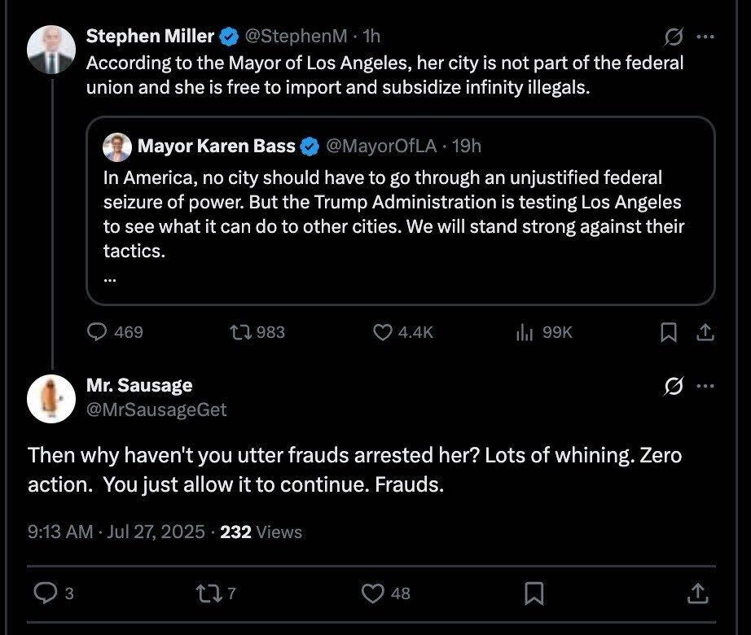Open the @MrSausageGet handle link
Screen dimensions: 751x635
(x=156, y=410)
